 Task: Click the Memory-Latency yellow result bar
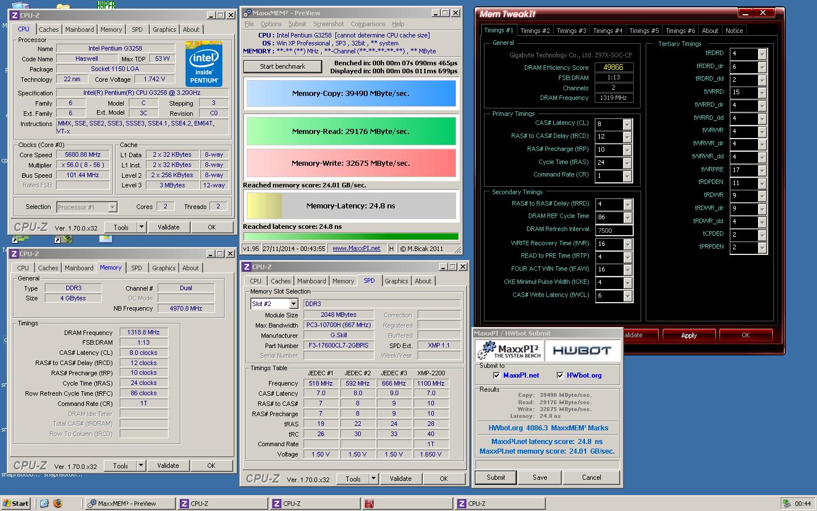click(x=351, y=206)
